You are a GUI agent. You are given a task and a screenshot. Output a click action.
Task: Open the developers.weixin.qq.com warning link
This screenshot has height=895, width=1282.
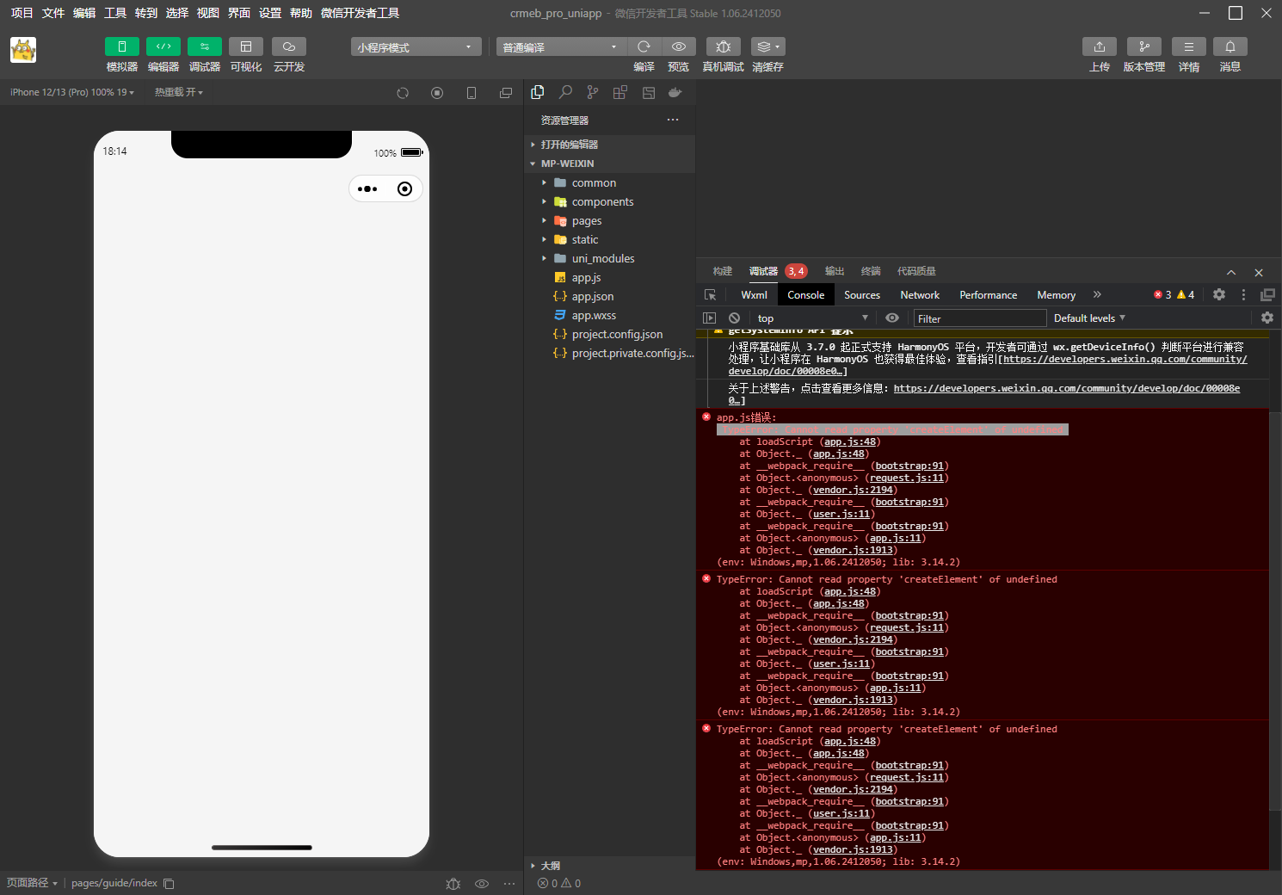pos(1066,389)
